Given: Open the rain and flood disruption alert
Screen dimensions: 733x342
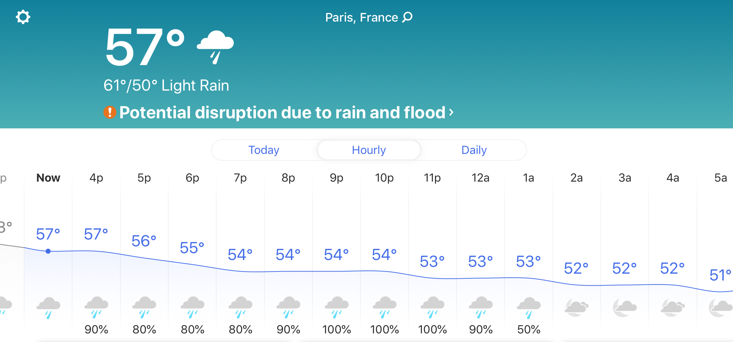Looking at the screenshot, I should (x=283, y=112).
